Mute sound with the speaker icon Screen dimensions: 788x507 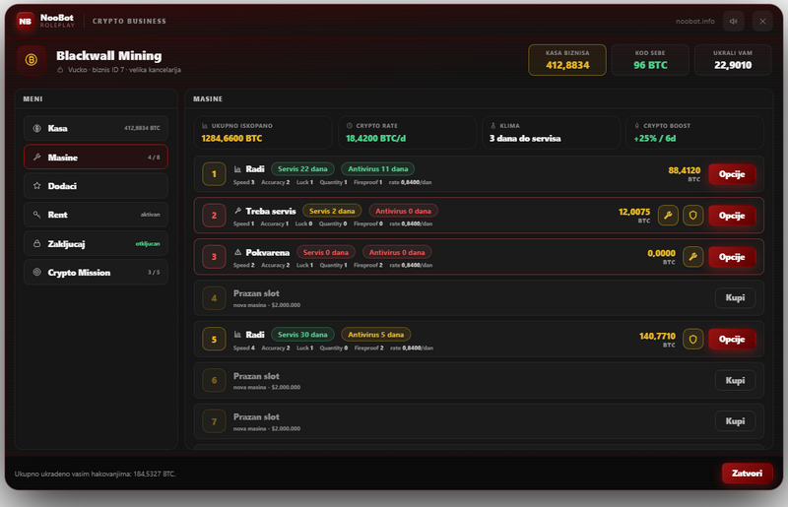coord(734,21)
